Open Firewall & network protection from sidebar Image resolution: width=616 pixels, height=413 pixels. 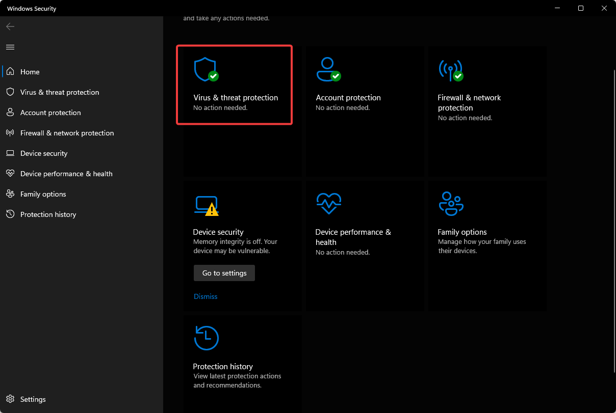click(82, 133)
